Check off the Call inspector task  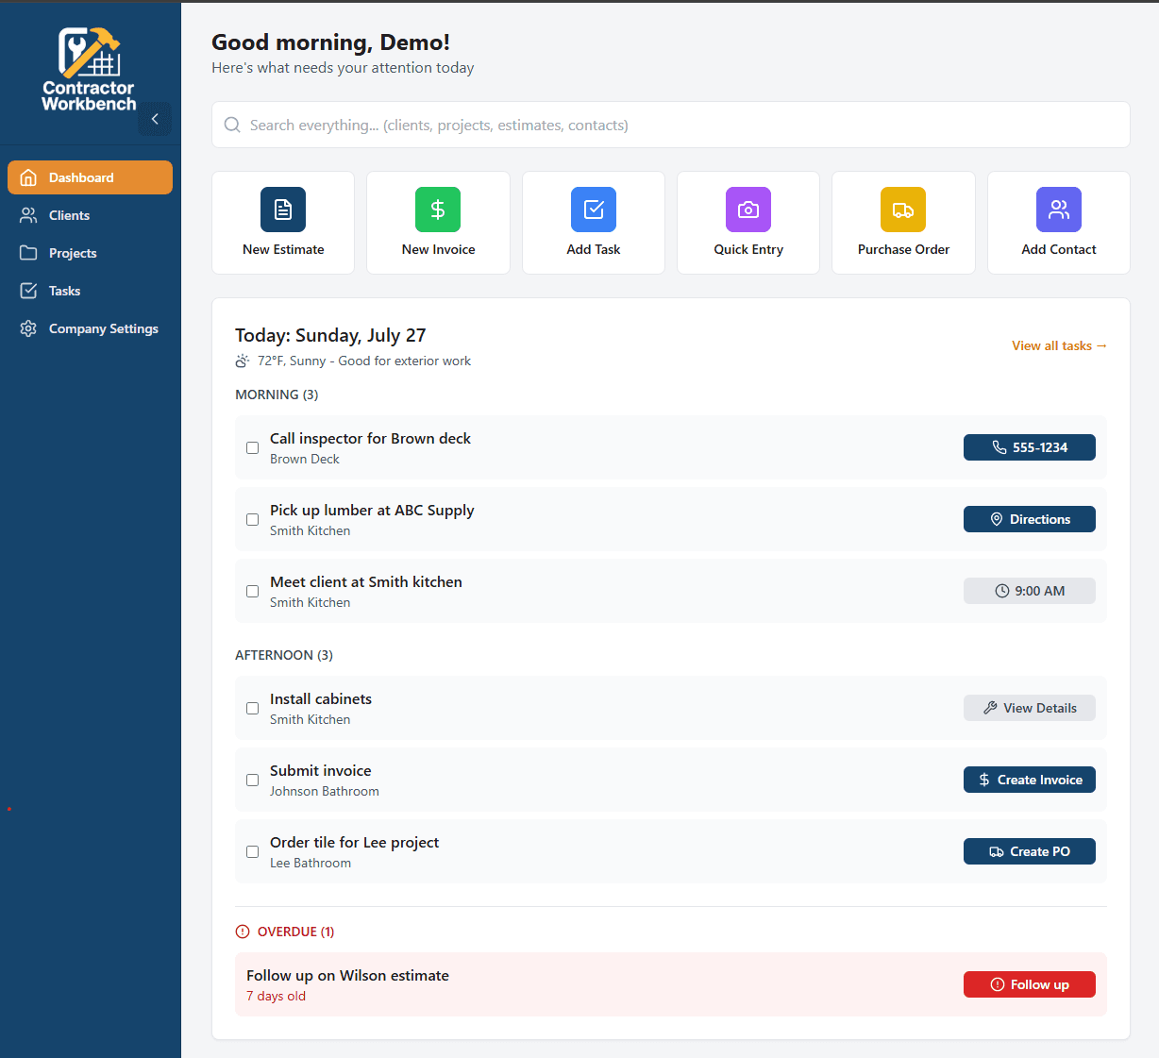pyautogui.click(x=252, y=447)
